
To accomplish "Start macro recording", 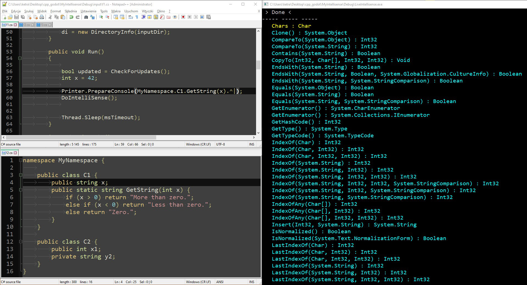I will [x=183, y=17].
